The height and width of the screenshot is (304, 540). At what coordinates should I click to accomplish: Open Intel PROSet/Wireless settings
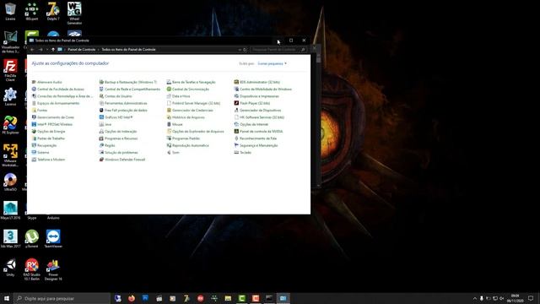(x=52, y=124)
